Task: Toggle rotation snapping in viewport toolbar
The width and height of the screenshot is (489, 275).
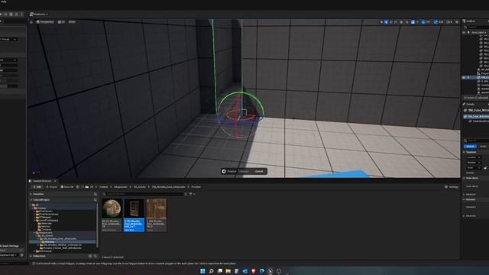Action: pyautogui.click(x=423, y=22)
